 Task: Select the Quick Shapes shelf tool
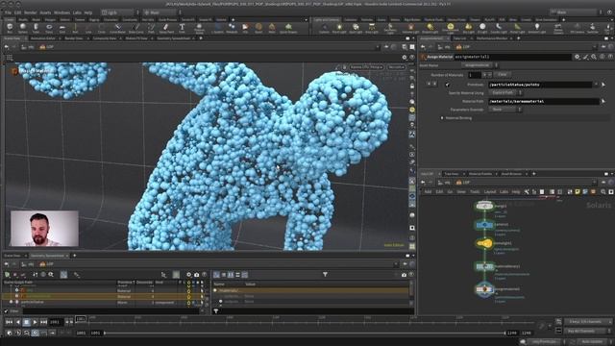[288, 28]
